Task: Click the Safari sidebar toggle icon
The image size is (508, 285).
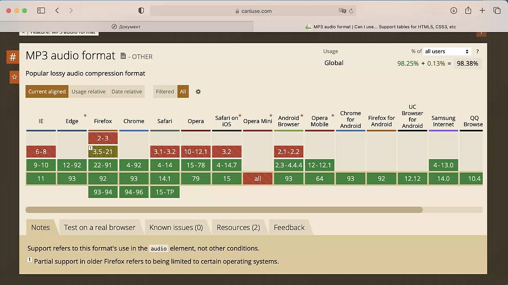Action: (41, 11)
